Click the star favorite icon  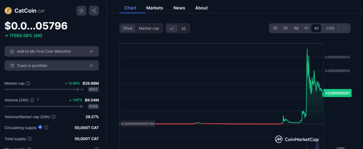pos(82,11)
